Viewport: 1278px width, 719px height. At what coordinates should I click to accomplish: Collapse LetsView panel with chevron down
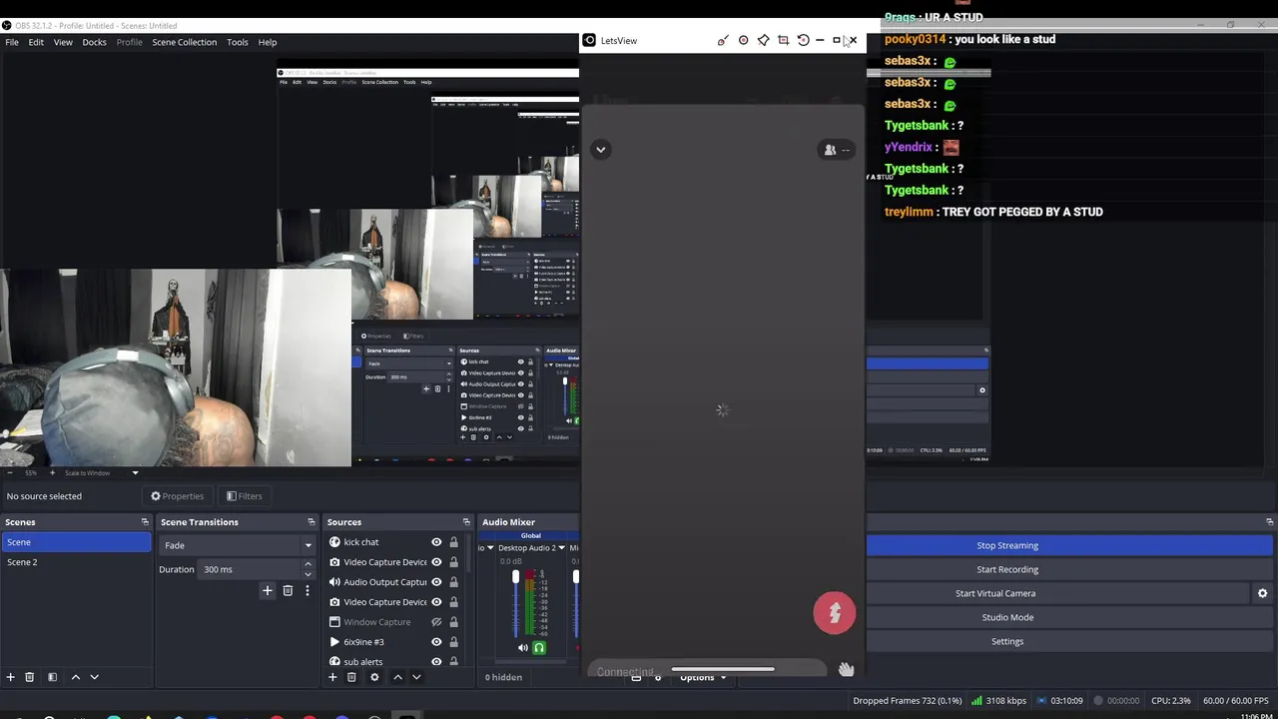click(x=600, y=150)
